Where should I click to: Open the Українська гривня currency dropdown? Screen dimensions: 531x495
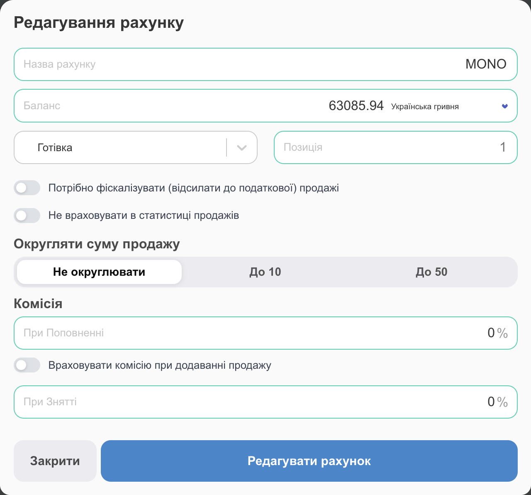tap(450, 106)
